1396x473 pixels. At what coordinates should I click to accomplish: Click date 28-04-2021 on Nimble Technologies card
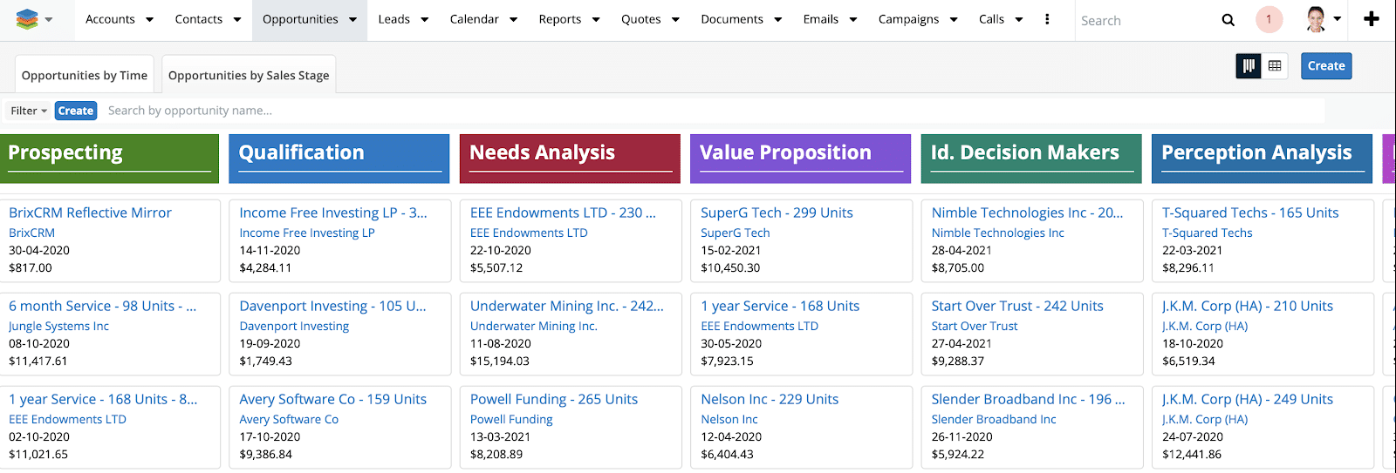click(961, 250)
